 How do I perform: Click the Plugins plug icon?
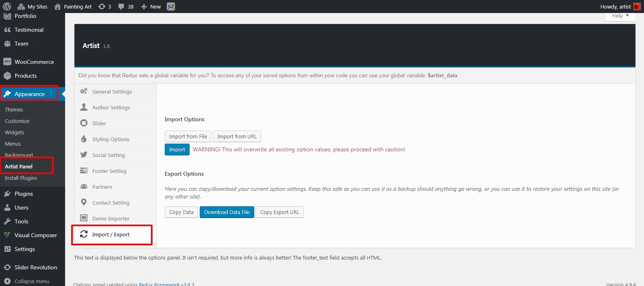[x=7, y=194]
